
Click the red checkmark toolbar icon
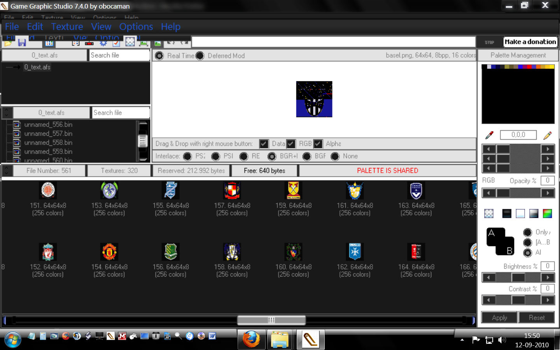(116, 43)
